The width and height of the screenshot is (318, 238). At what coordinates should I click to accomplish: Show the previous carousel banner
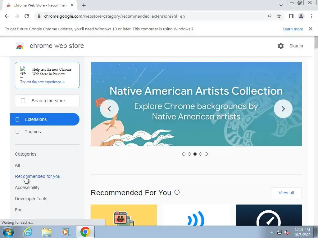(109, 109)
